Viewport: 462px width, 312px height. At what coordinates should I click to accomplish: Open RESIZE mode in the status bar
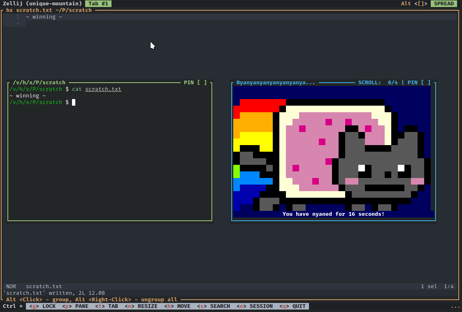click(141, 306)
